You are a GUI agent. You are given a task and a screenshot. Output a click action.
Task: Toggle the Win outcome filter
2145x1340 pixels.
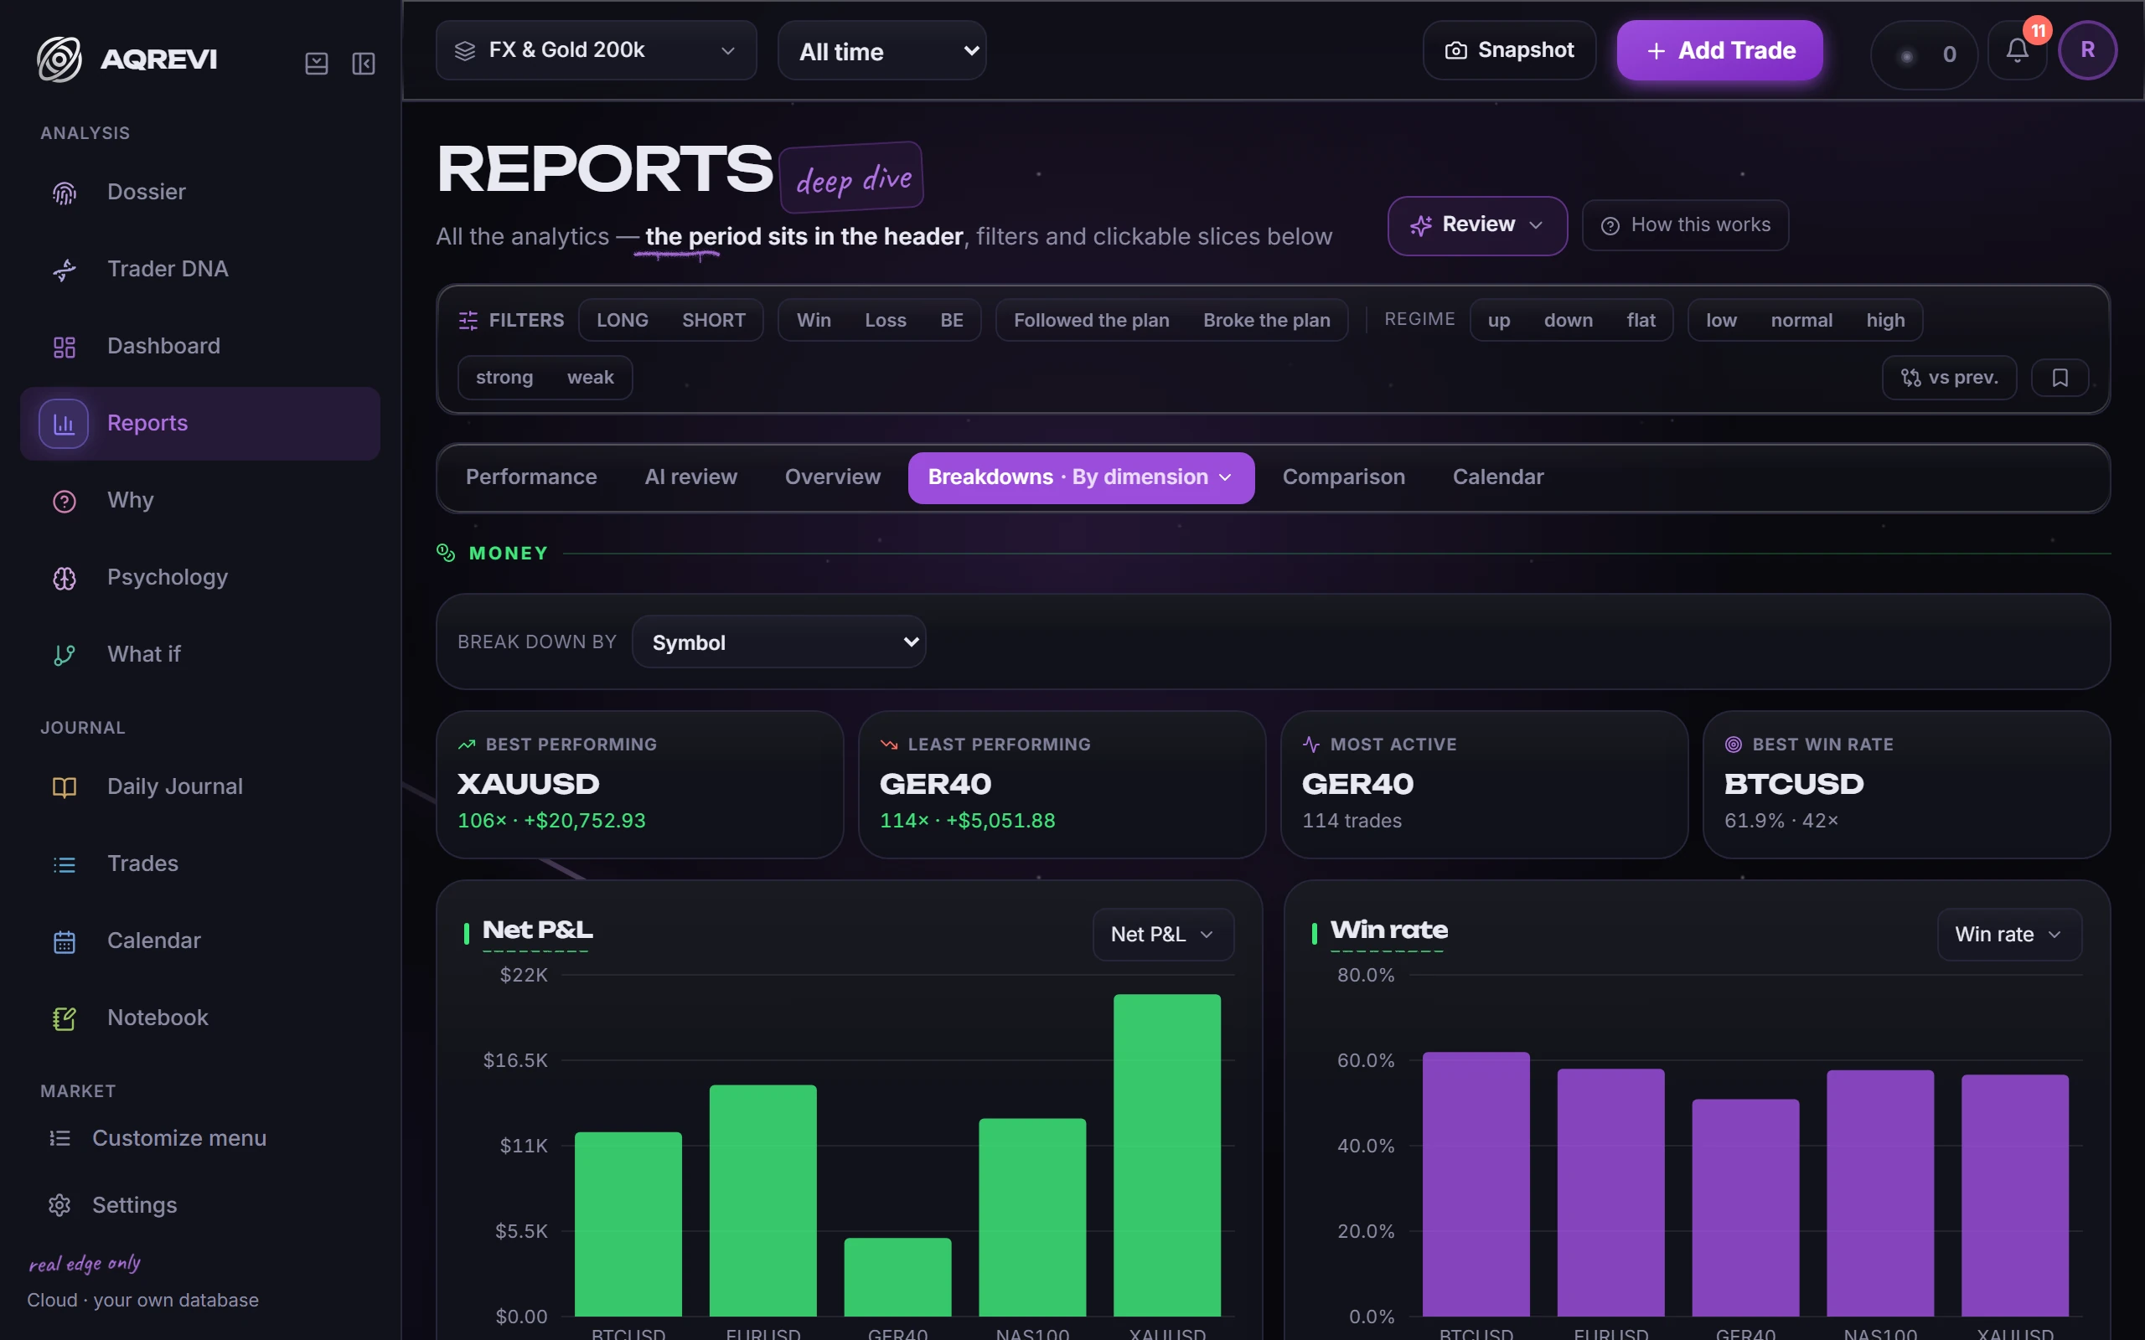tap(814, 320)
